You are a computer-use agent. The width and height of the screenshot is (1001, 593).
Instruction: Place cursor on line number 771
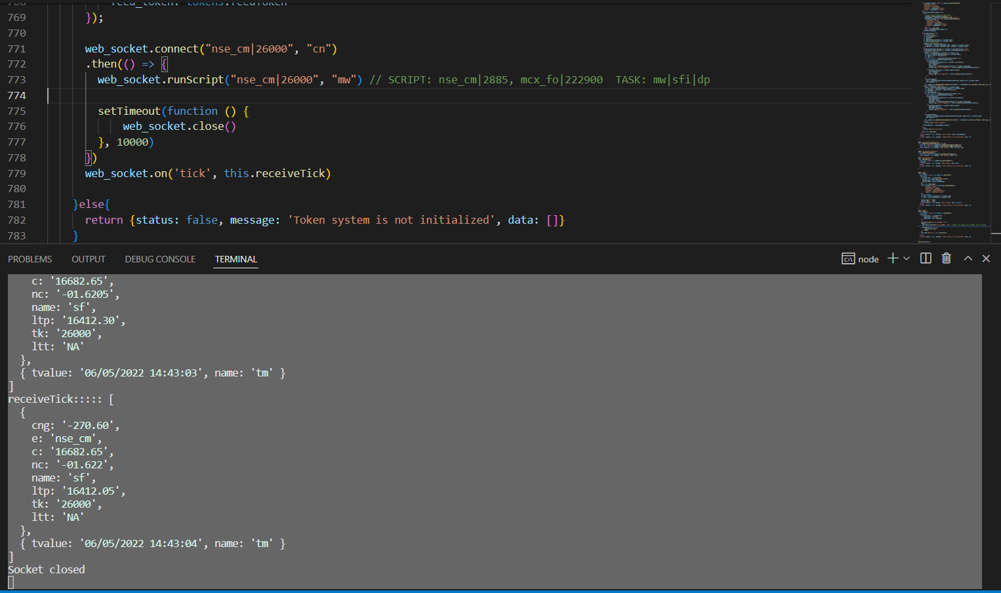[x=17, y=49]
